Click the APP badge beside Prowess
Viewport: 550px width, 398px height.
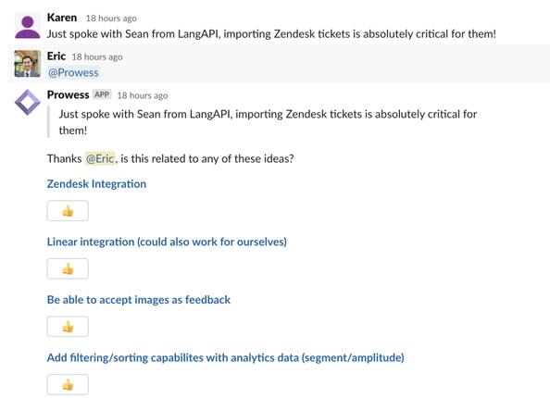[x=102, y=94]
